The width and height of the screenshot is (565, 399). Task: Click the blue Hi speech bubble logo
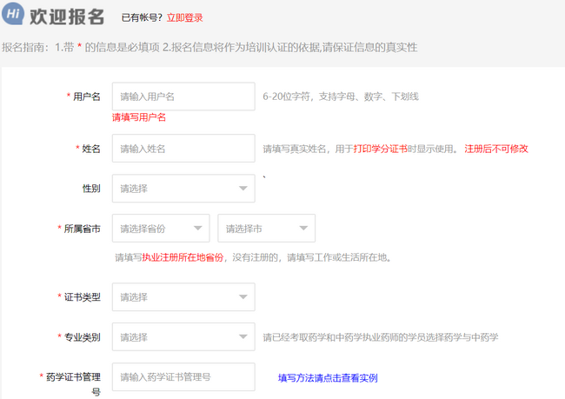(x=13, y=17)
